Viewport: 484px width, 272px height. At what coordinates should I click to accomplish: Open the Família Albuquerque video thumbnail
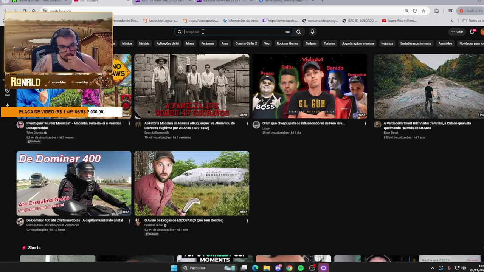pos(192,87)
